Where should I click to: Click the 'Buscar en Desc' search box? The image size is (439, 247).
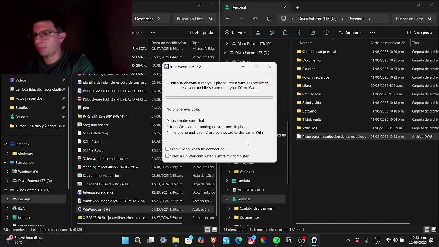194,19
